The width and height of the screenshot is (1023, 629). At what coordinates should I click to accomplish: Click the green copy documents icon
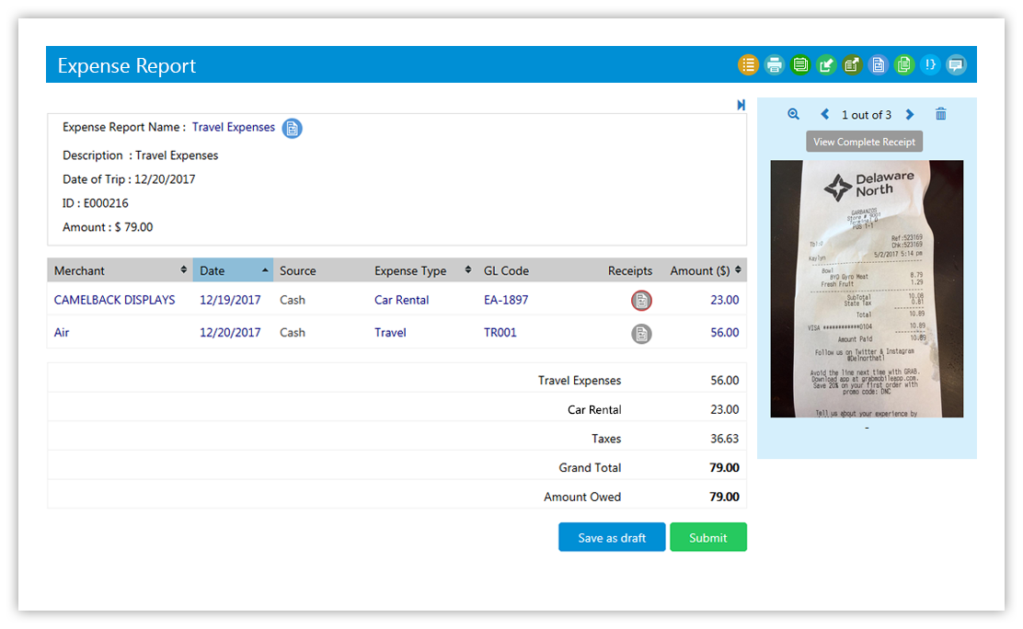904,65
